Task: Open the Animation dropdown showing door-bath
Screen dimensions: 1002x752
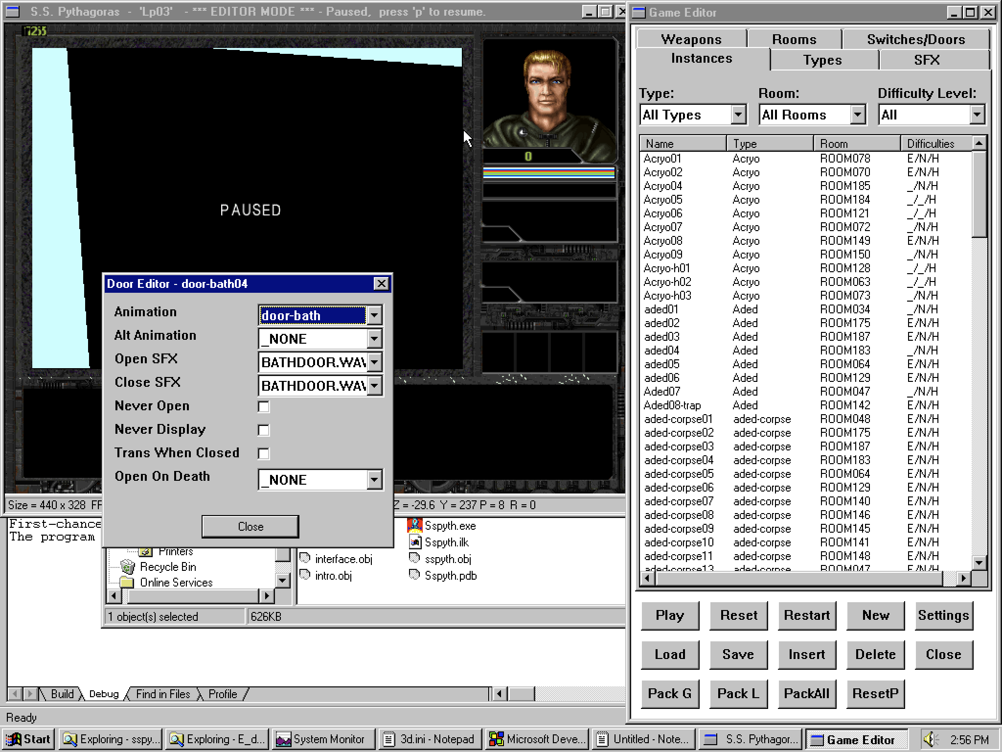Action: [x=374, y=315]
